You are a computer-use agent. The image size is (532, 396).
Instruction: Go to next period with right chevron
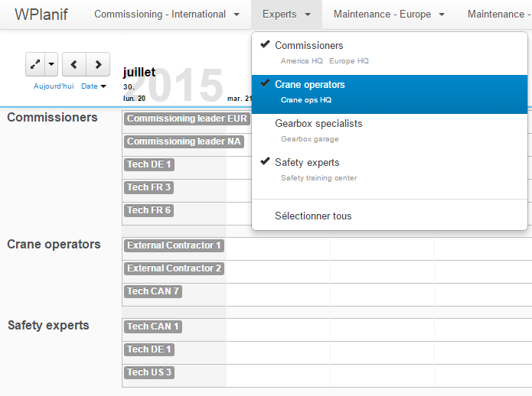coord(98,65)
